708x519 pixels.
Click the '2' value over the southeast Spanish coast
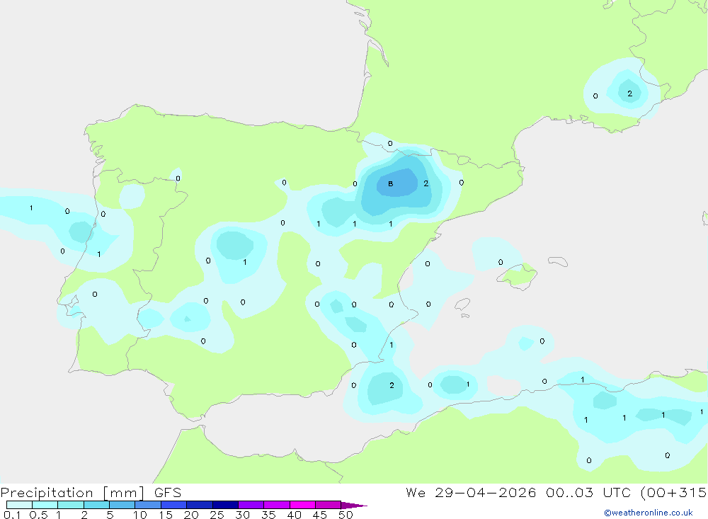click(392, 385)
